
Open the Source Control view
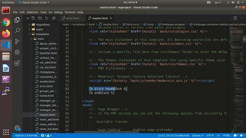(x=17, y=41)
